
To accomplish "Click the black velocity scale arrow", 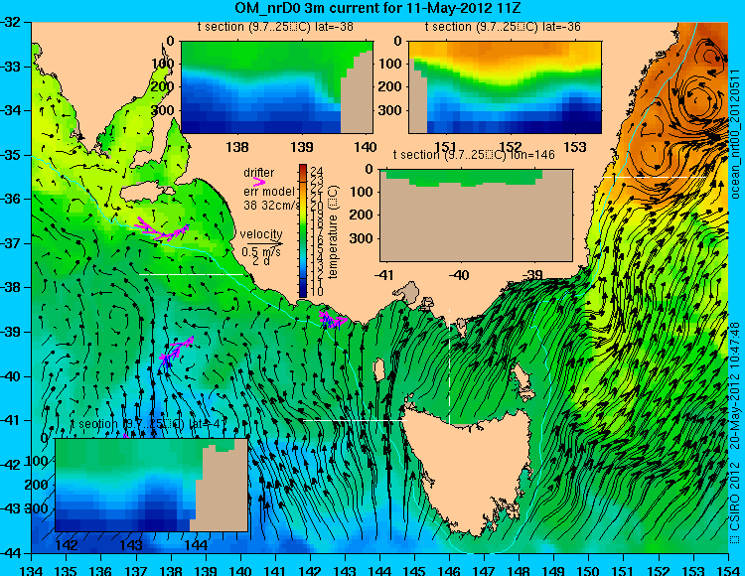I will click(x=264, y=244).
